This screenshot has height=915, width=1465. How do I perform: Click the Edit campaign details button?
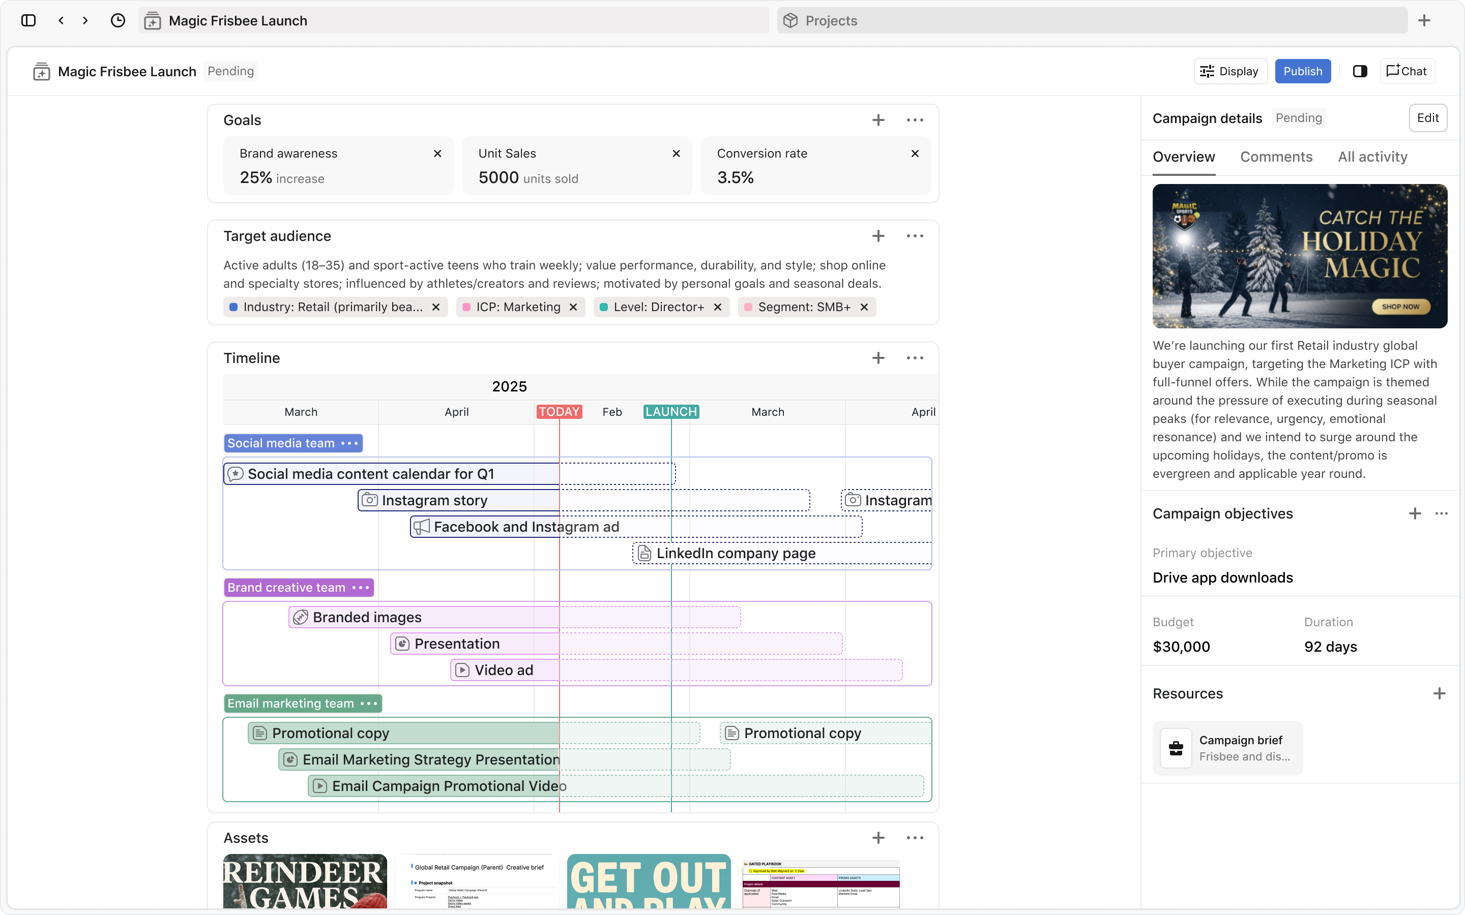pos(1427,118)
